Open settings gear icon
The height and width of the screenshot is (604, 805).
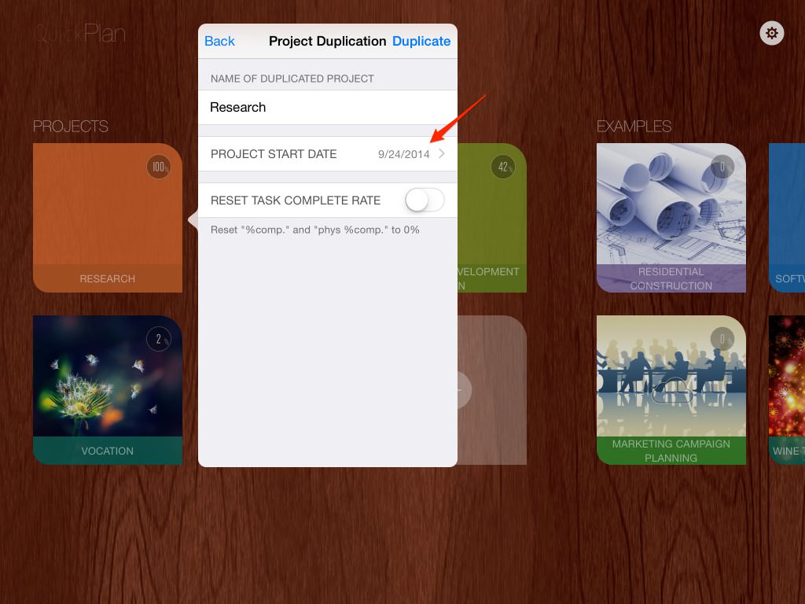tap(772, 33)
